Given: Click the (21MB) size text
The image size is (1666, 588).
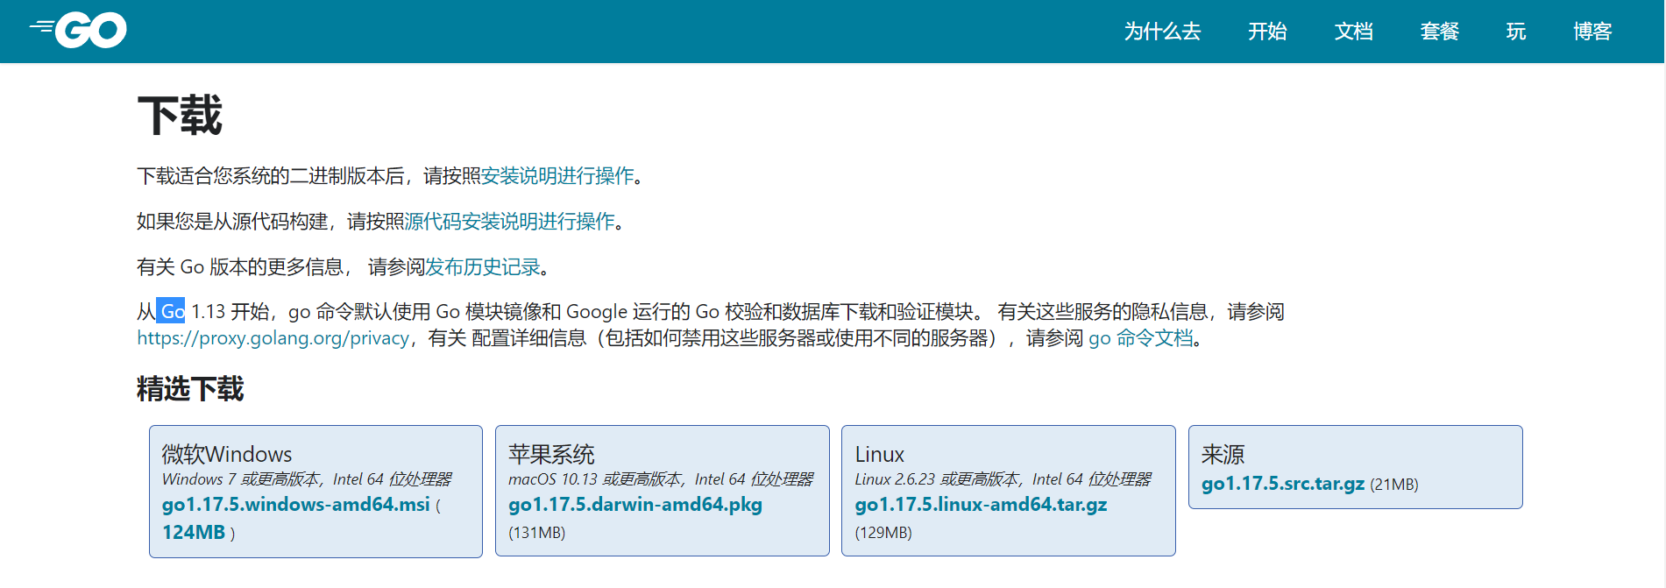Looking at the screenshot, I should 1393,485.
